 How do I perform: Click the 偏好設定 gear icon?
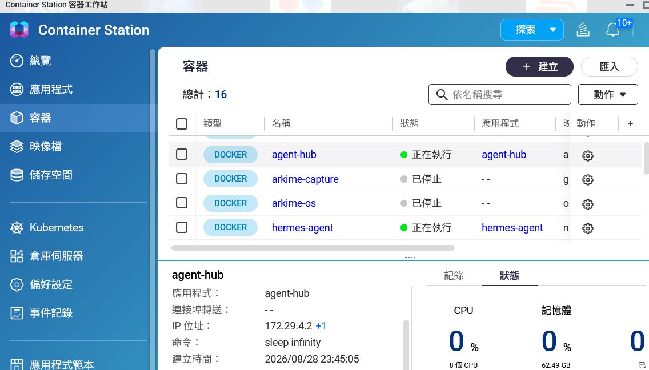pos(17,285)
